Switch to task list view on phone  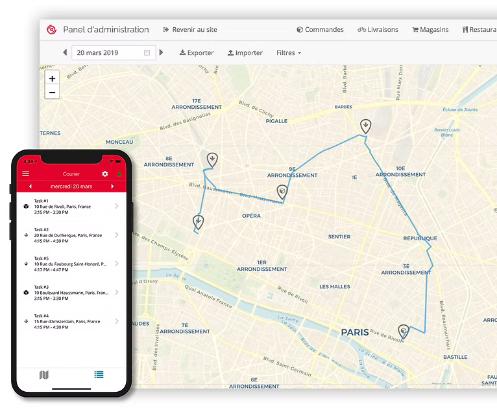99,375
